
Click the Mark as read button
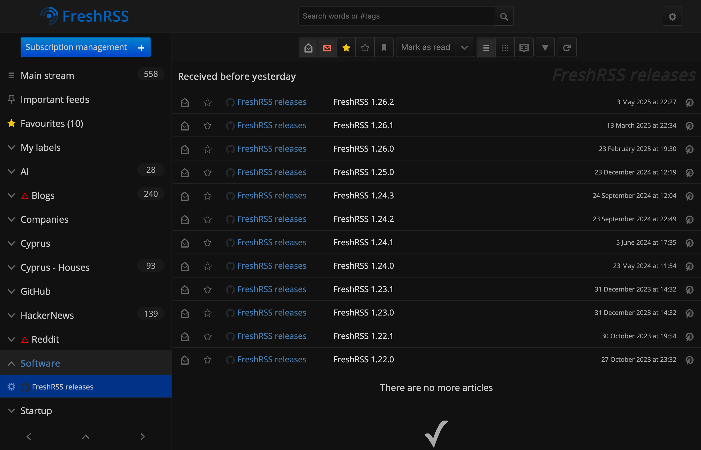point(425,47)
